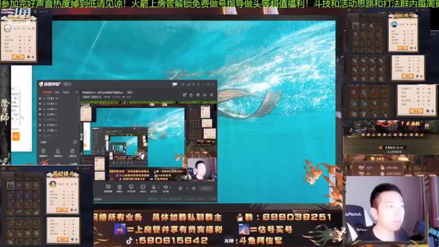439x247 pixels.
Task: Open the first scene tab in companion app
Action: tap(47, 92)
